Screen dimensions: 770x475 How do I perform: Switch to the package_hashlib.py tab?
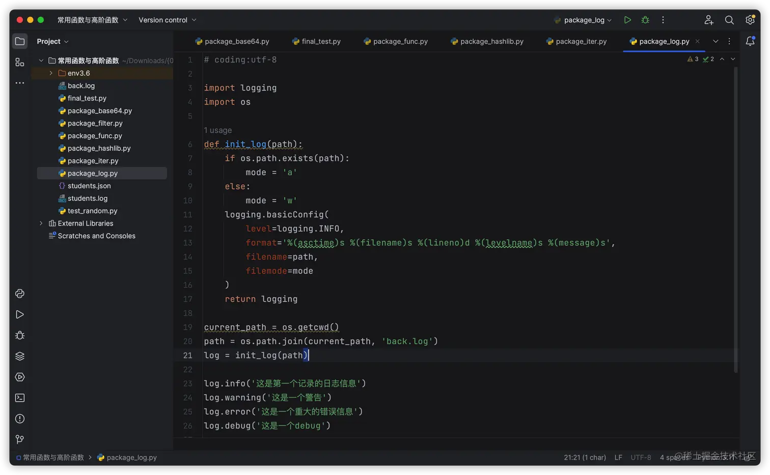[487, 41]
